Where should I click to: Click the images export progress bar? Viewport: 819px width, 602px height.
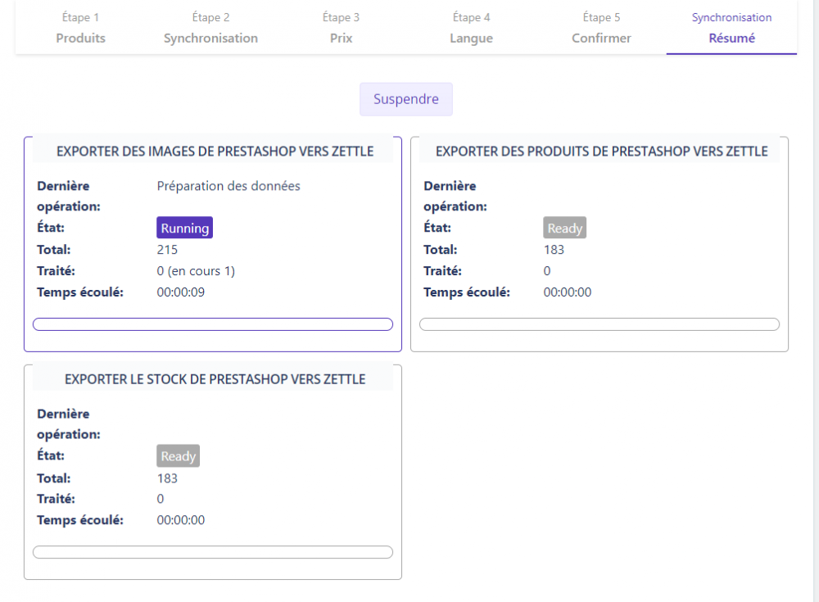coord(213,324)
